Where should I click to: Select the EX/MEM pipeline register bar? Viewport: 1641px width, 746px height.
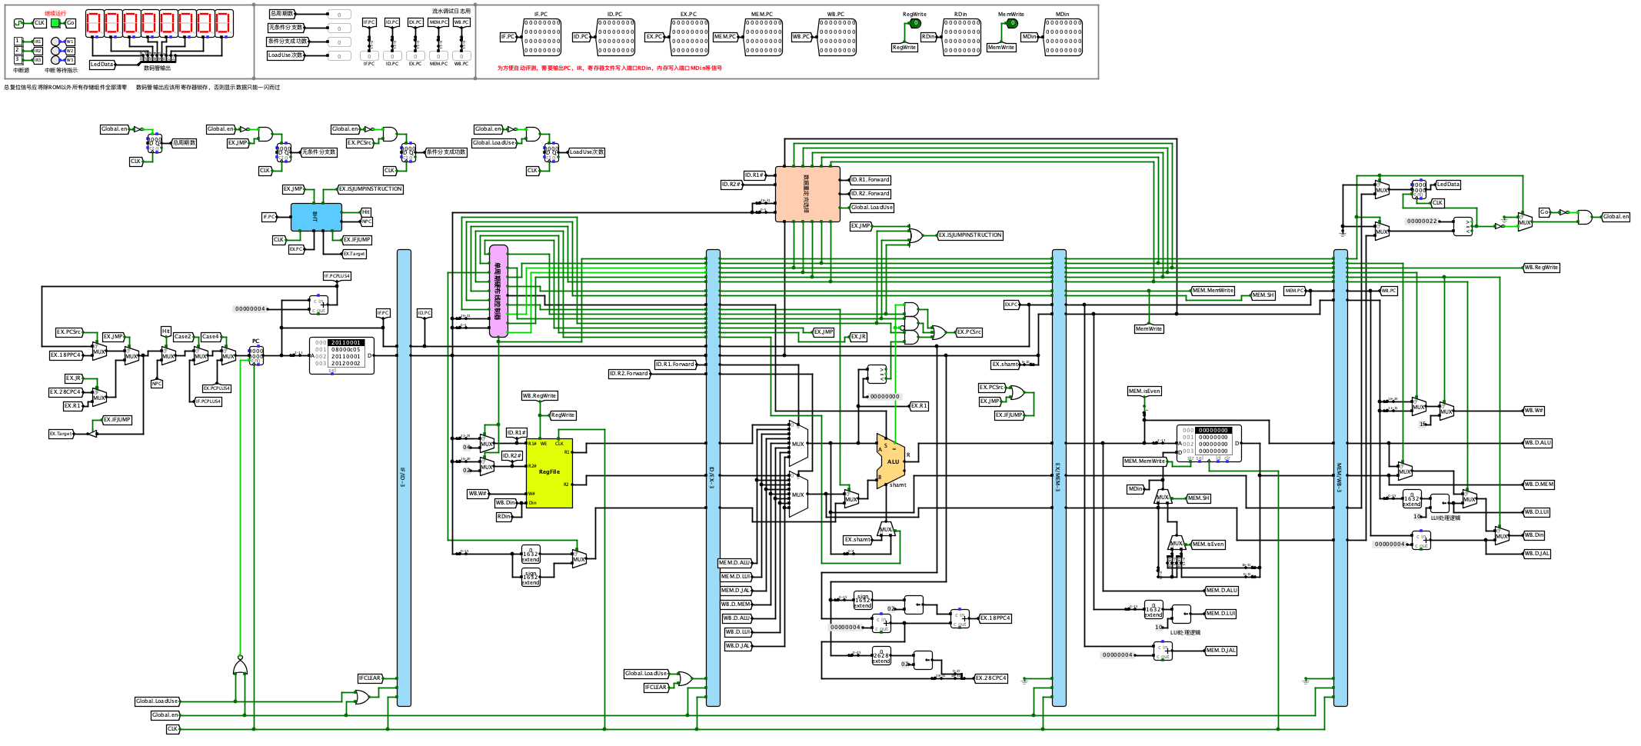pos(1059,478)
